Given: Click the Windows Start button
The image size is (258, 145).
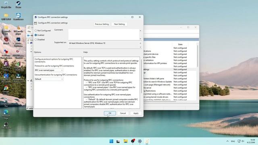Looking at the screenshot, I should pyautogui.click(x=111, y=141).
